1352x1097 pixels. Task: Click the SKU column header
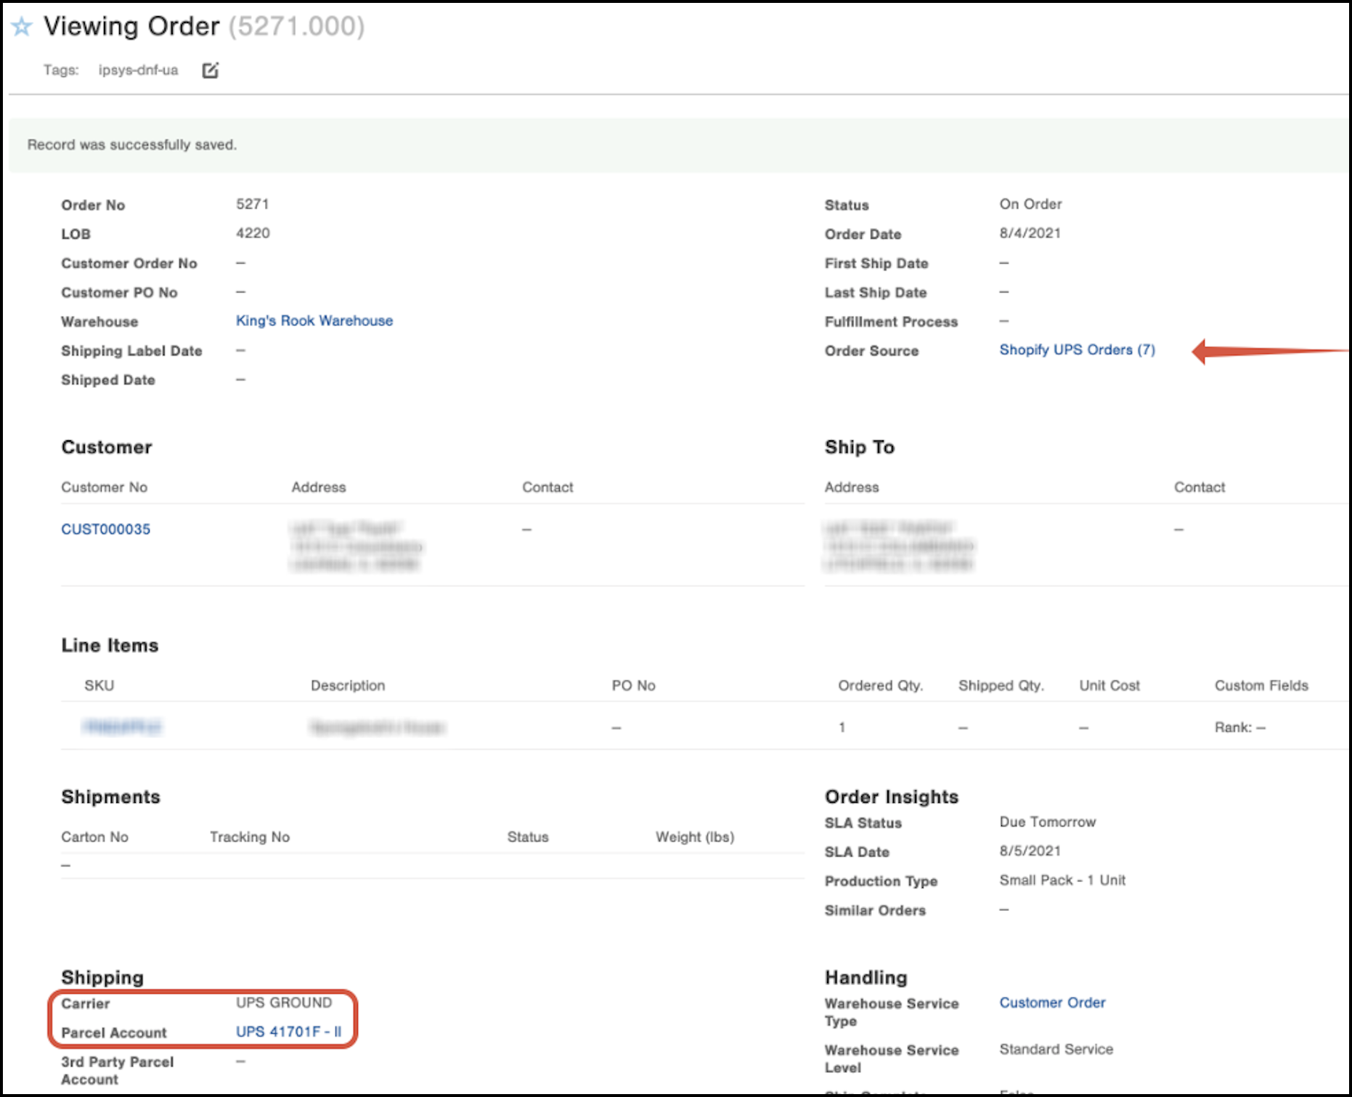click(x=99, y=685)
